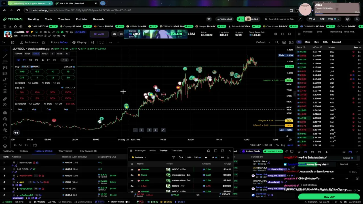Sell 33% of the position

pos(53,92)
